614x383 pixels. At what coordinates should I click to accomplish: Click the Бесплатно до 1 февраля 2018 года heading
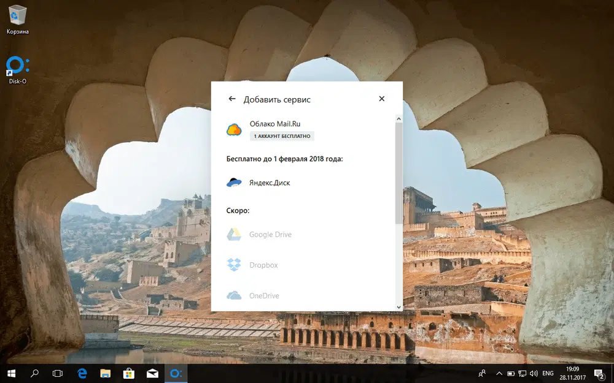point(284,159)
